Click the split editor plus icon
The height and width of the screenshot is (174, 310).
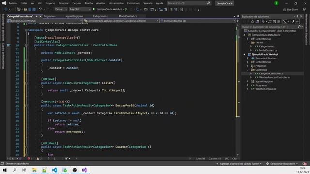coord(238,21)
